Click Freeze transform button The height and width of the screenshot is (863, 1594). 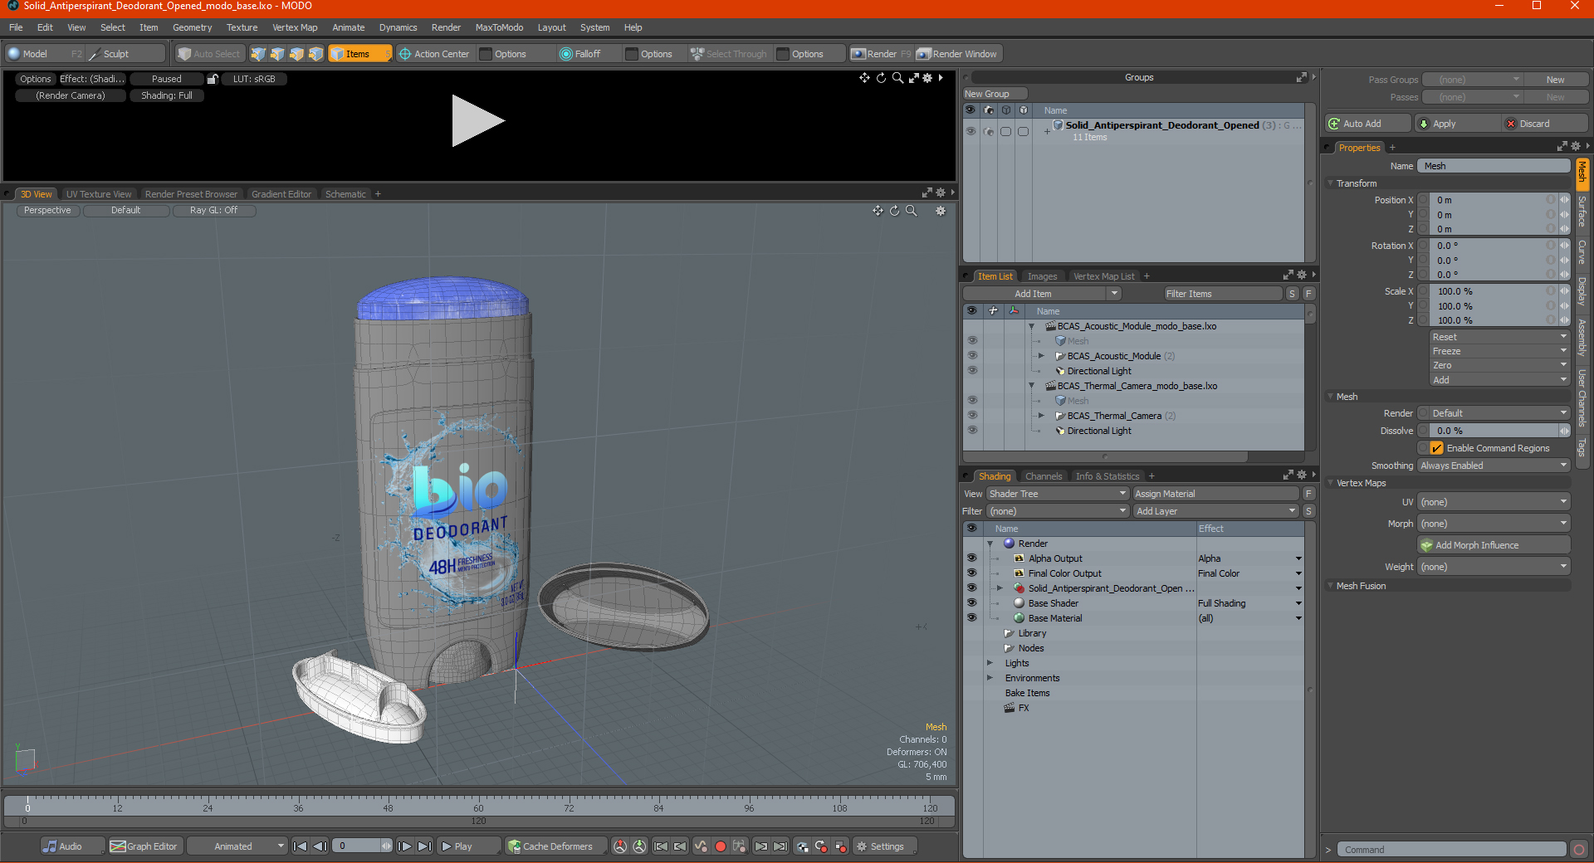coord(1499,351)
